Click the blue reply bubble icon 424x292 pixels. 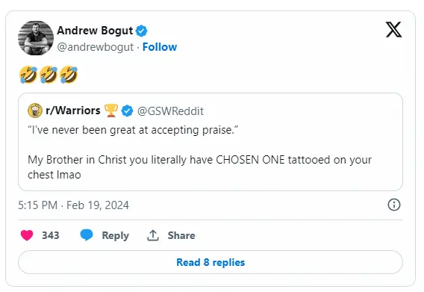[x=87, y=235]
